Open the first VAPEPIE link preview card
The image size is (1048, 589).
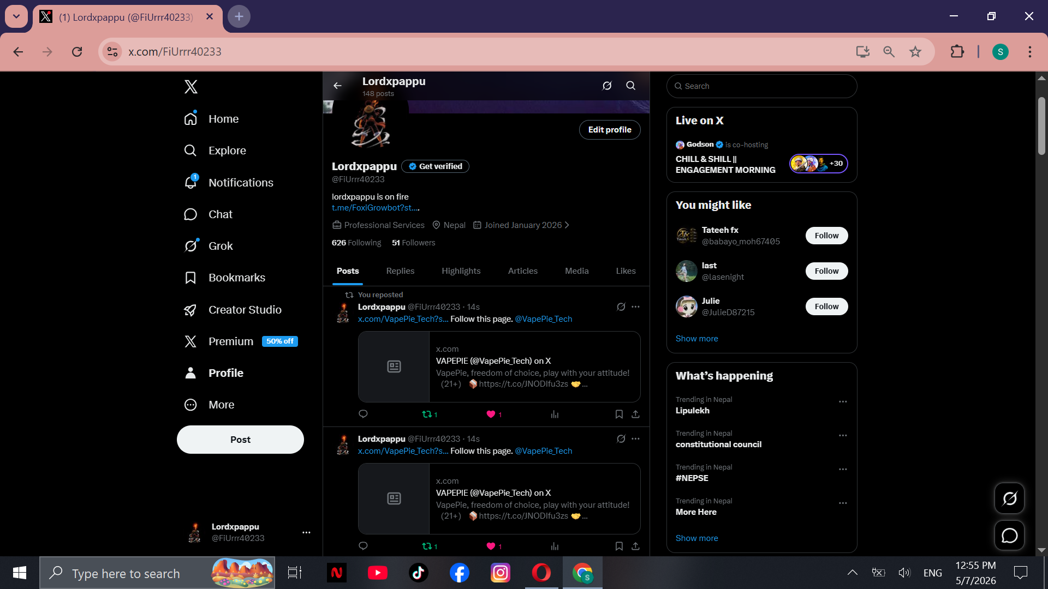pos(499,366)
